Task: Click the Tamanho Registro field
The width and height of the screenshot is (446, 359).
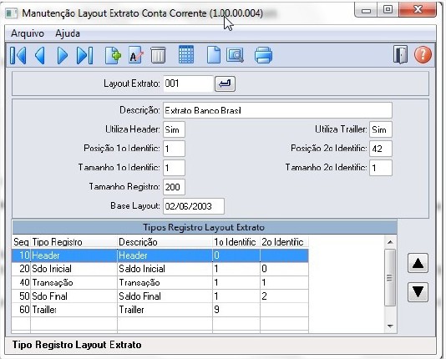Action: pyautogui.click(x=174, y=187)
